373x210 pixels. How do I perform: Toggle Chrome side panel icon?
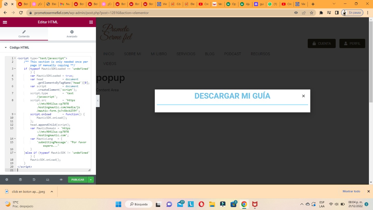coord(337,13)
